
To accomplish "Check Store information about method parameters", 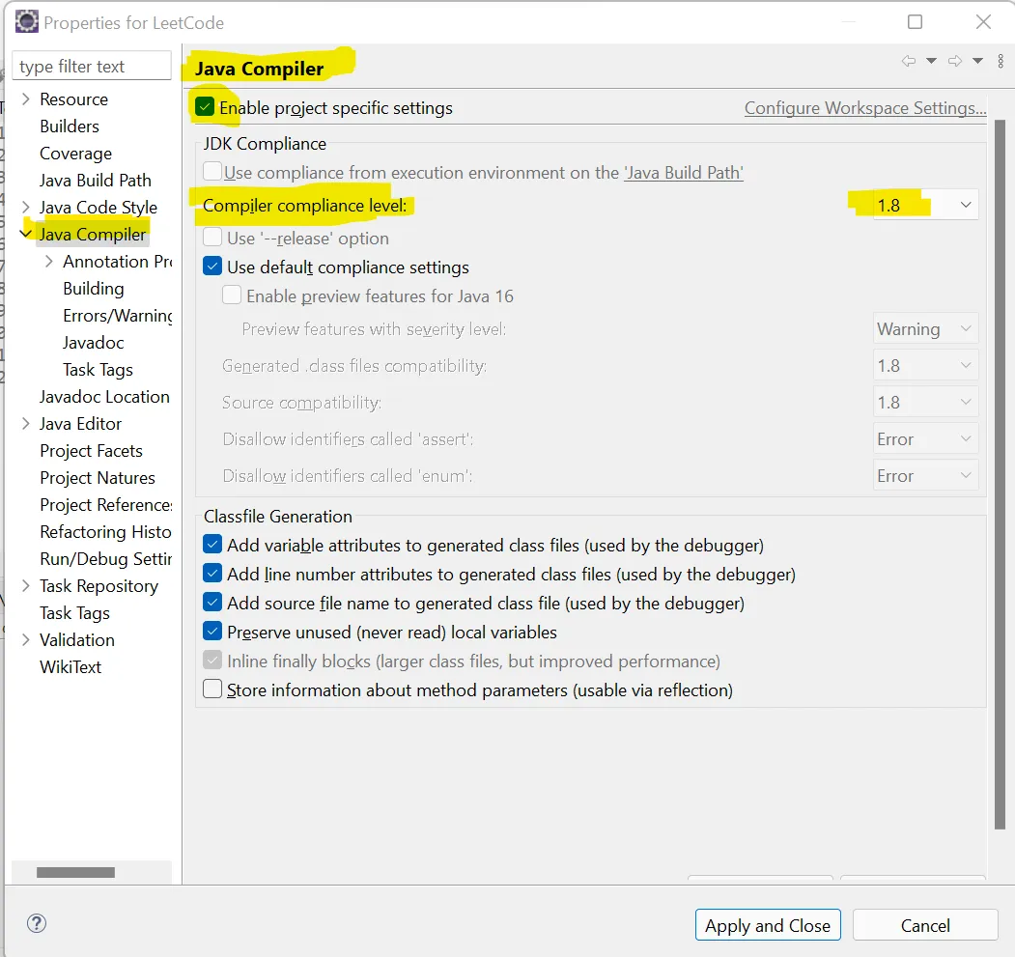I will pos(212,689).
